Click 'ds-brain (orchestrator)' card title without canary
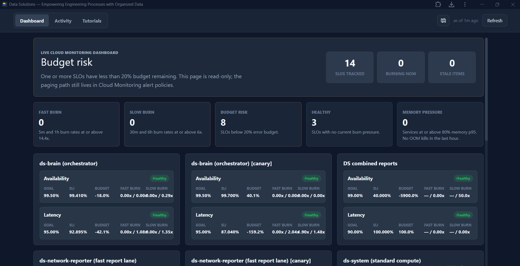 tap(68, 163)
